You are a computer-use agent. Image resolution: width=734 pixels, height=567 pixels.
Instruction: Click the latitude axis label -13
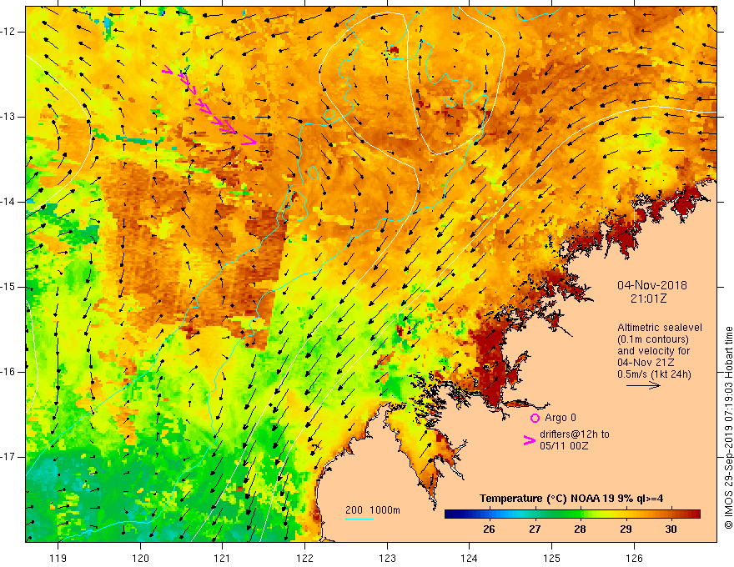tap(8, 117)
